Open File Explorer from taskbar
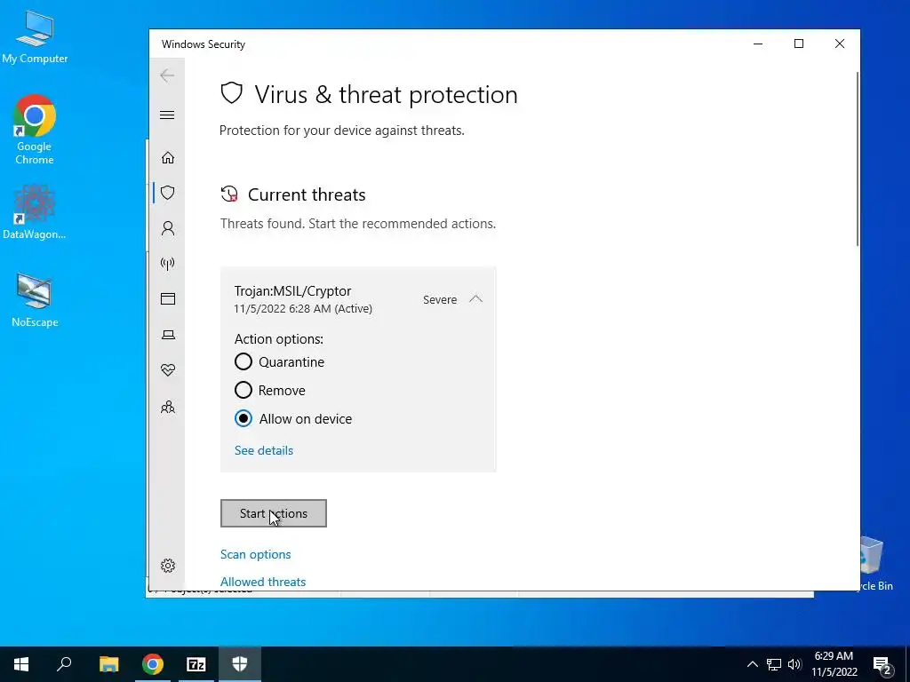 [108, 664]
